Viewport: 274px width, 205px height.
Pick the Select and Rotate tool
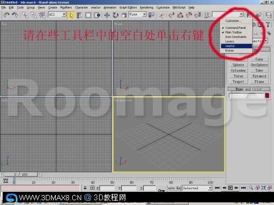(x=115, y=15)
